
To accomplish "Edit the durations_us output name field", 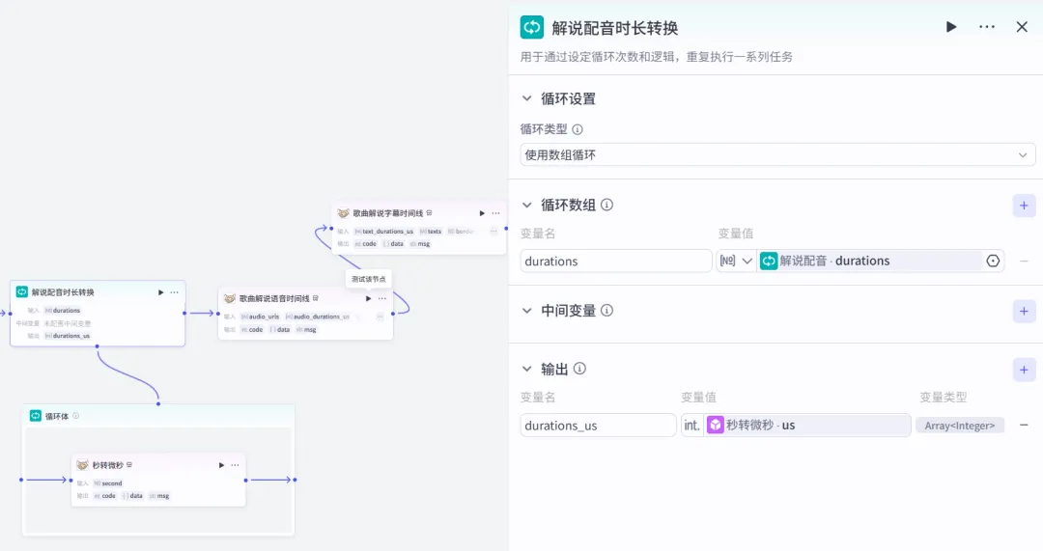I will [x=598, y=426].
